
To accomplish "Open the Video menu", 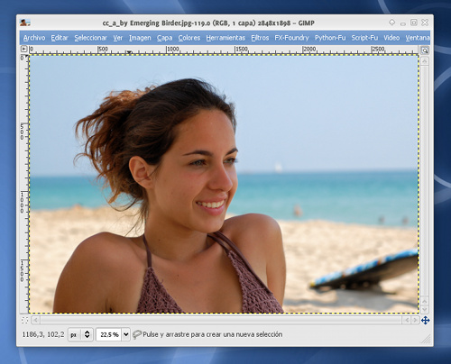I will [391, 38].
